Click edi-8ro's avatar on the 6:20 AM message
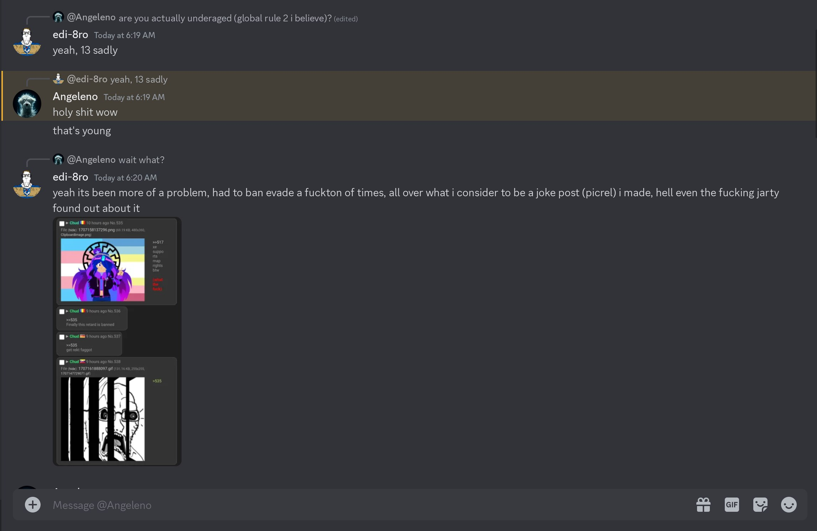Screen dimensions: 817x531 point(27,184)
